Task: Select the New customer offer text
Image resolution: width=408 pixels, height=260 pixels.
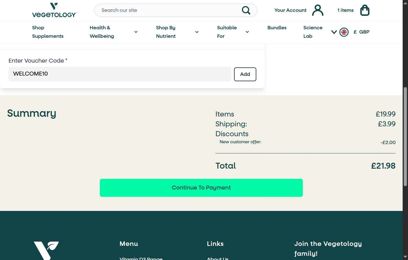Action: coord(241,142)
